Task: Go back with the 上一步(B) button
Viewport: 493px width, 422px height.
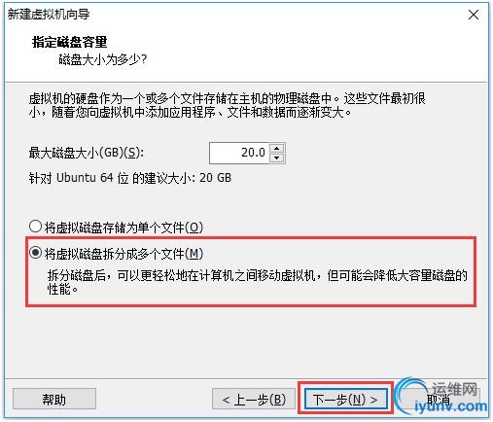Action: point(254,399)
